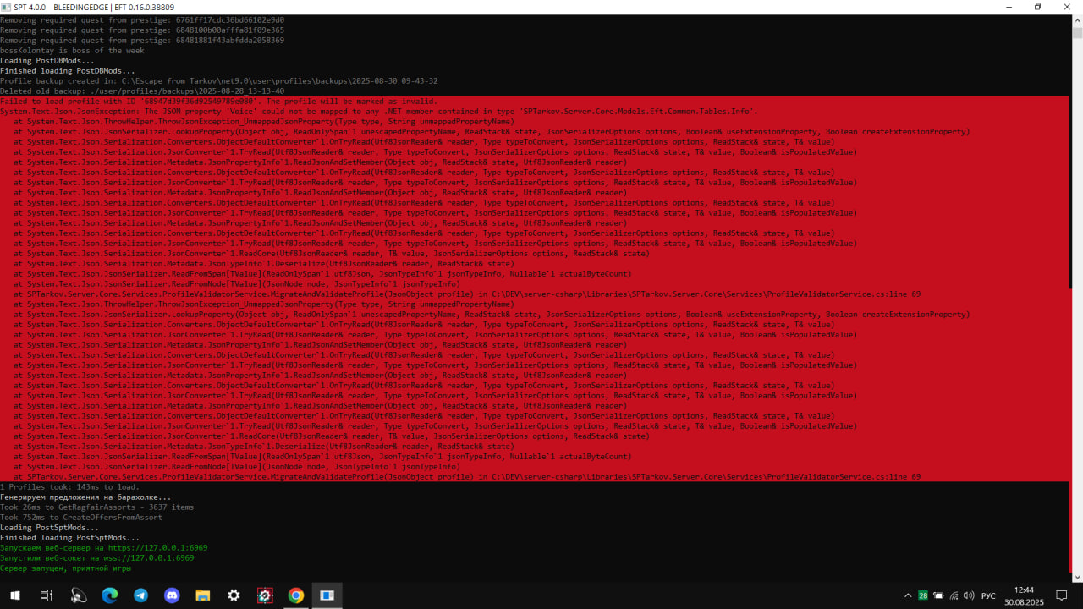The width and height of the screenshot is (1083, 609).
Task: Switch to Google Chrome in the taskbar
Action: point(295,595)
